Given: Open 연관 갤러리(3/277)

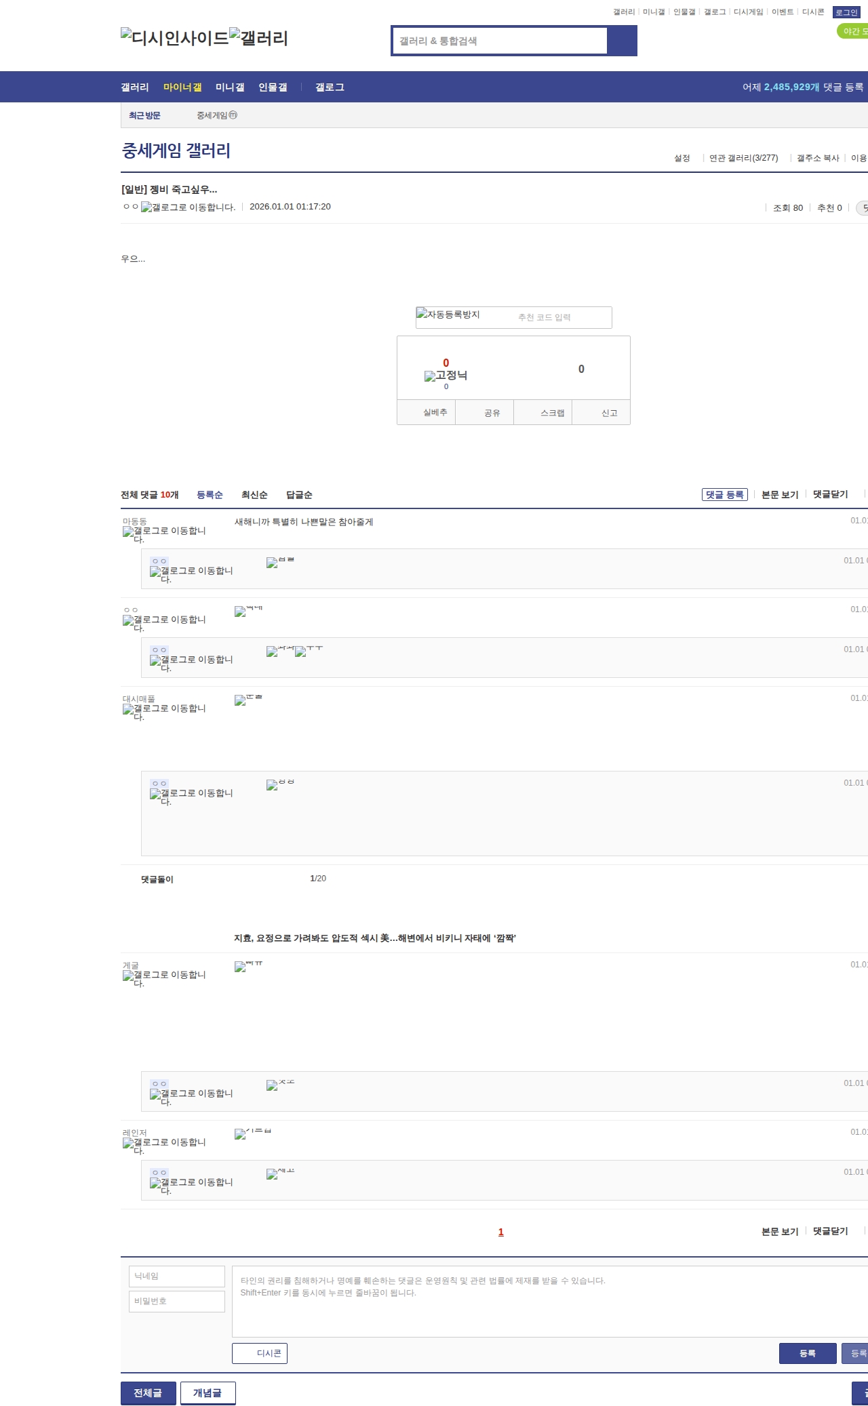Looking at the screenshot, I should point(743,158).
